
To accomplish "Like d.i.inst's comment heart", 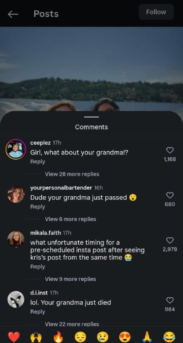I will tap(170, 300).
